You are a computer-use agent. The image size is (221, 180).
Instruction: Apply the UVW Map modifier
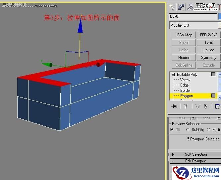(x=184, y=35)
